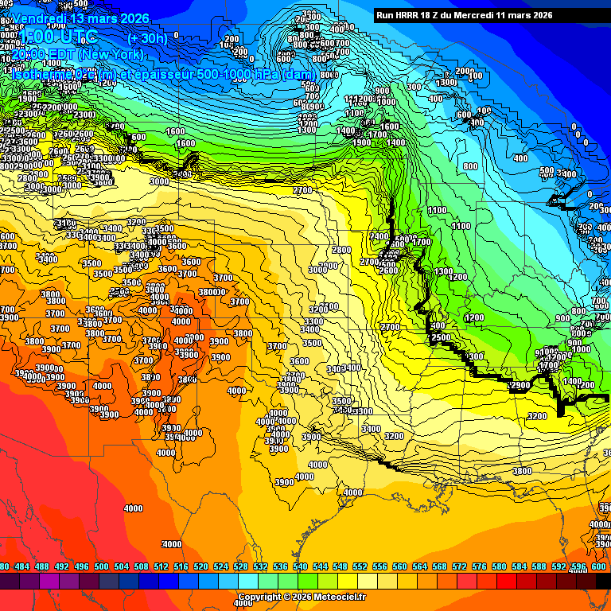Click the Copyright 2026 Meteociel.fr text
The image size is (611, 611).
[x=302, y=597]
